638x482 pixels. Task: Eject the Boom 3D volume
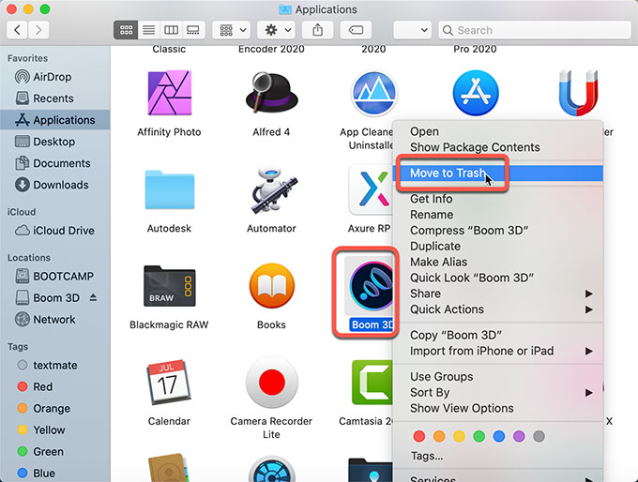[93, 298]
